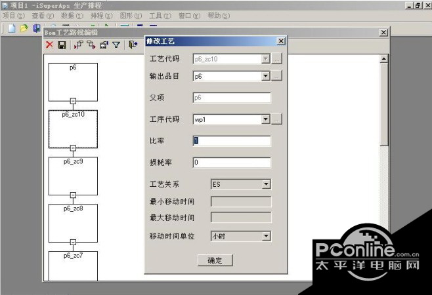This screenshot has width=432, height=295.
Task: Open the 数据 menu
Action: [72, 16]
